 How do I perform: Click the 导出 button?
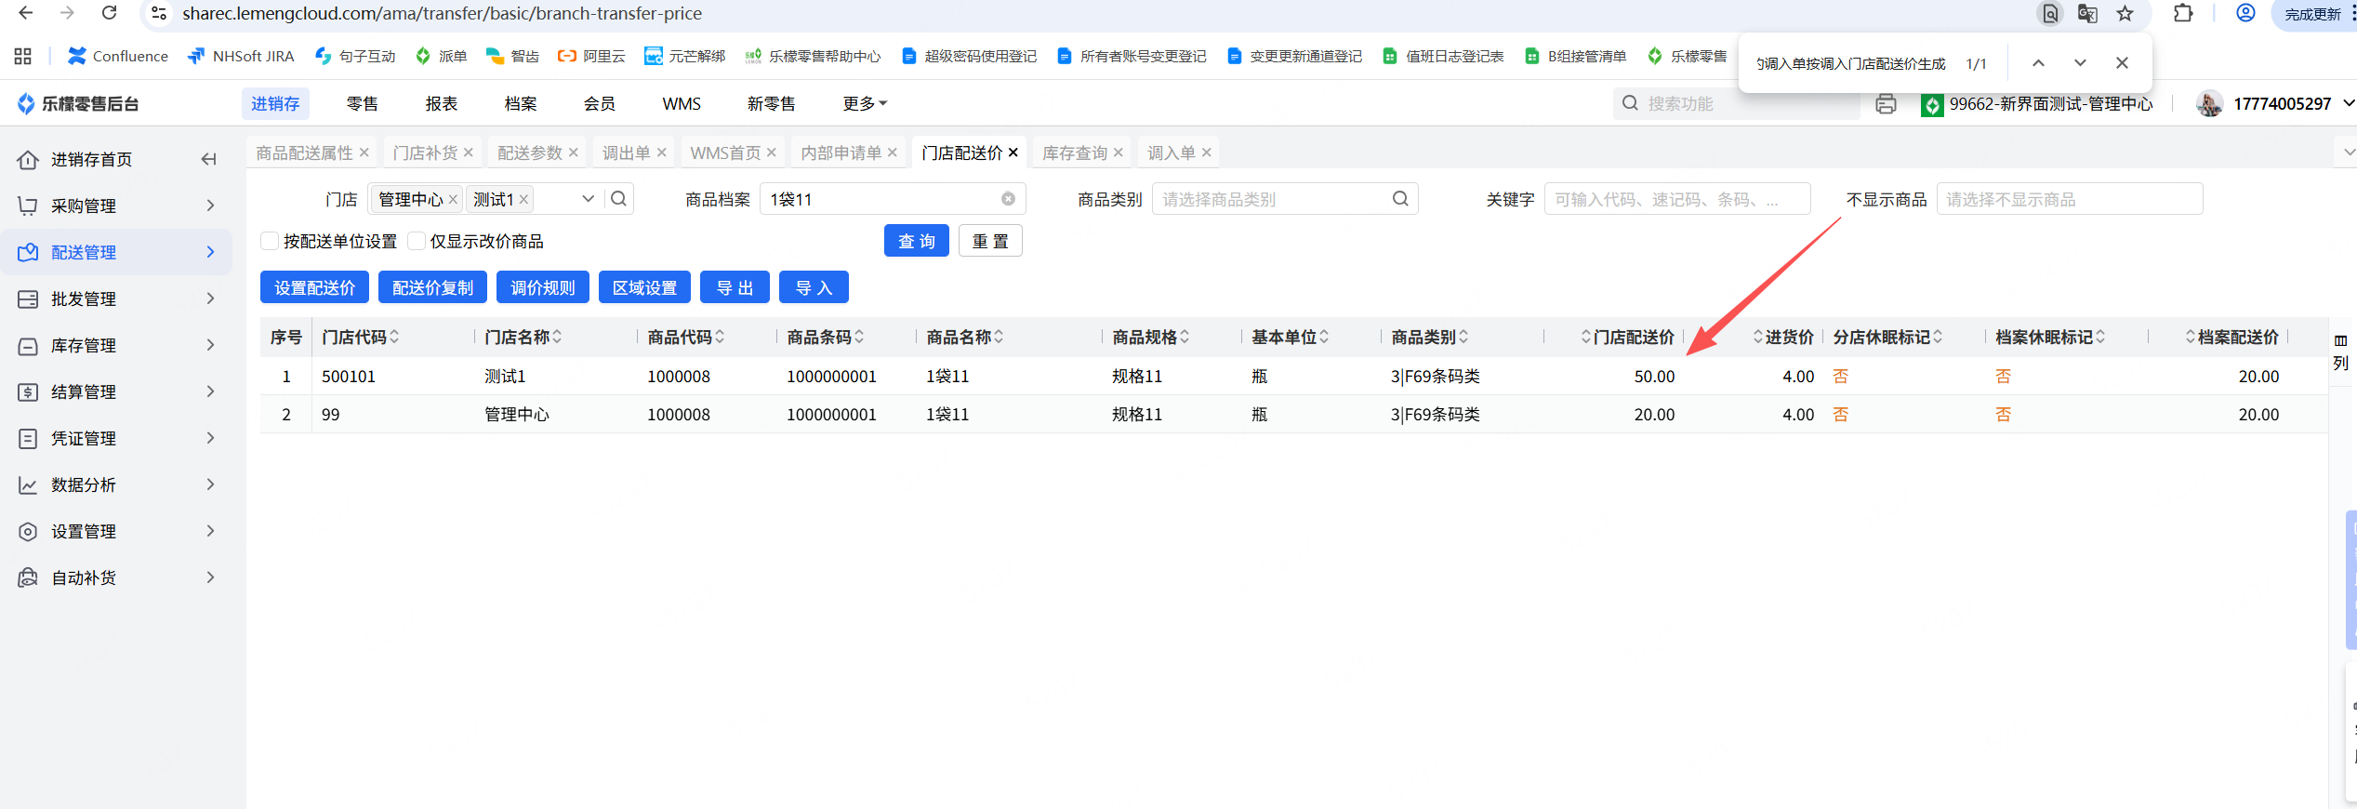[x=735, y=287]
